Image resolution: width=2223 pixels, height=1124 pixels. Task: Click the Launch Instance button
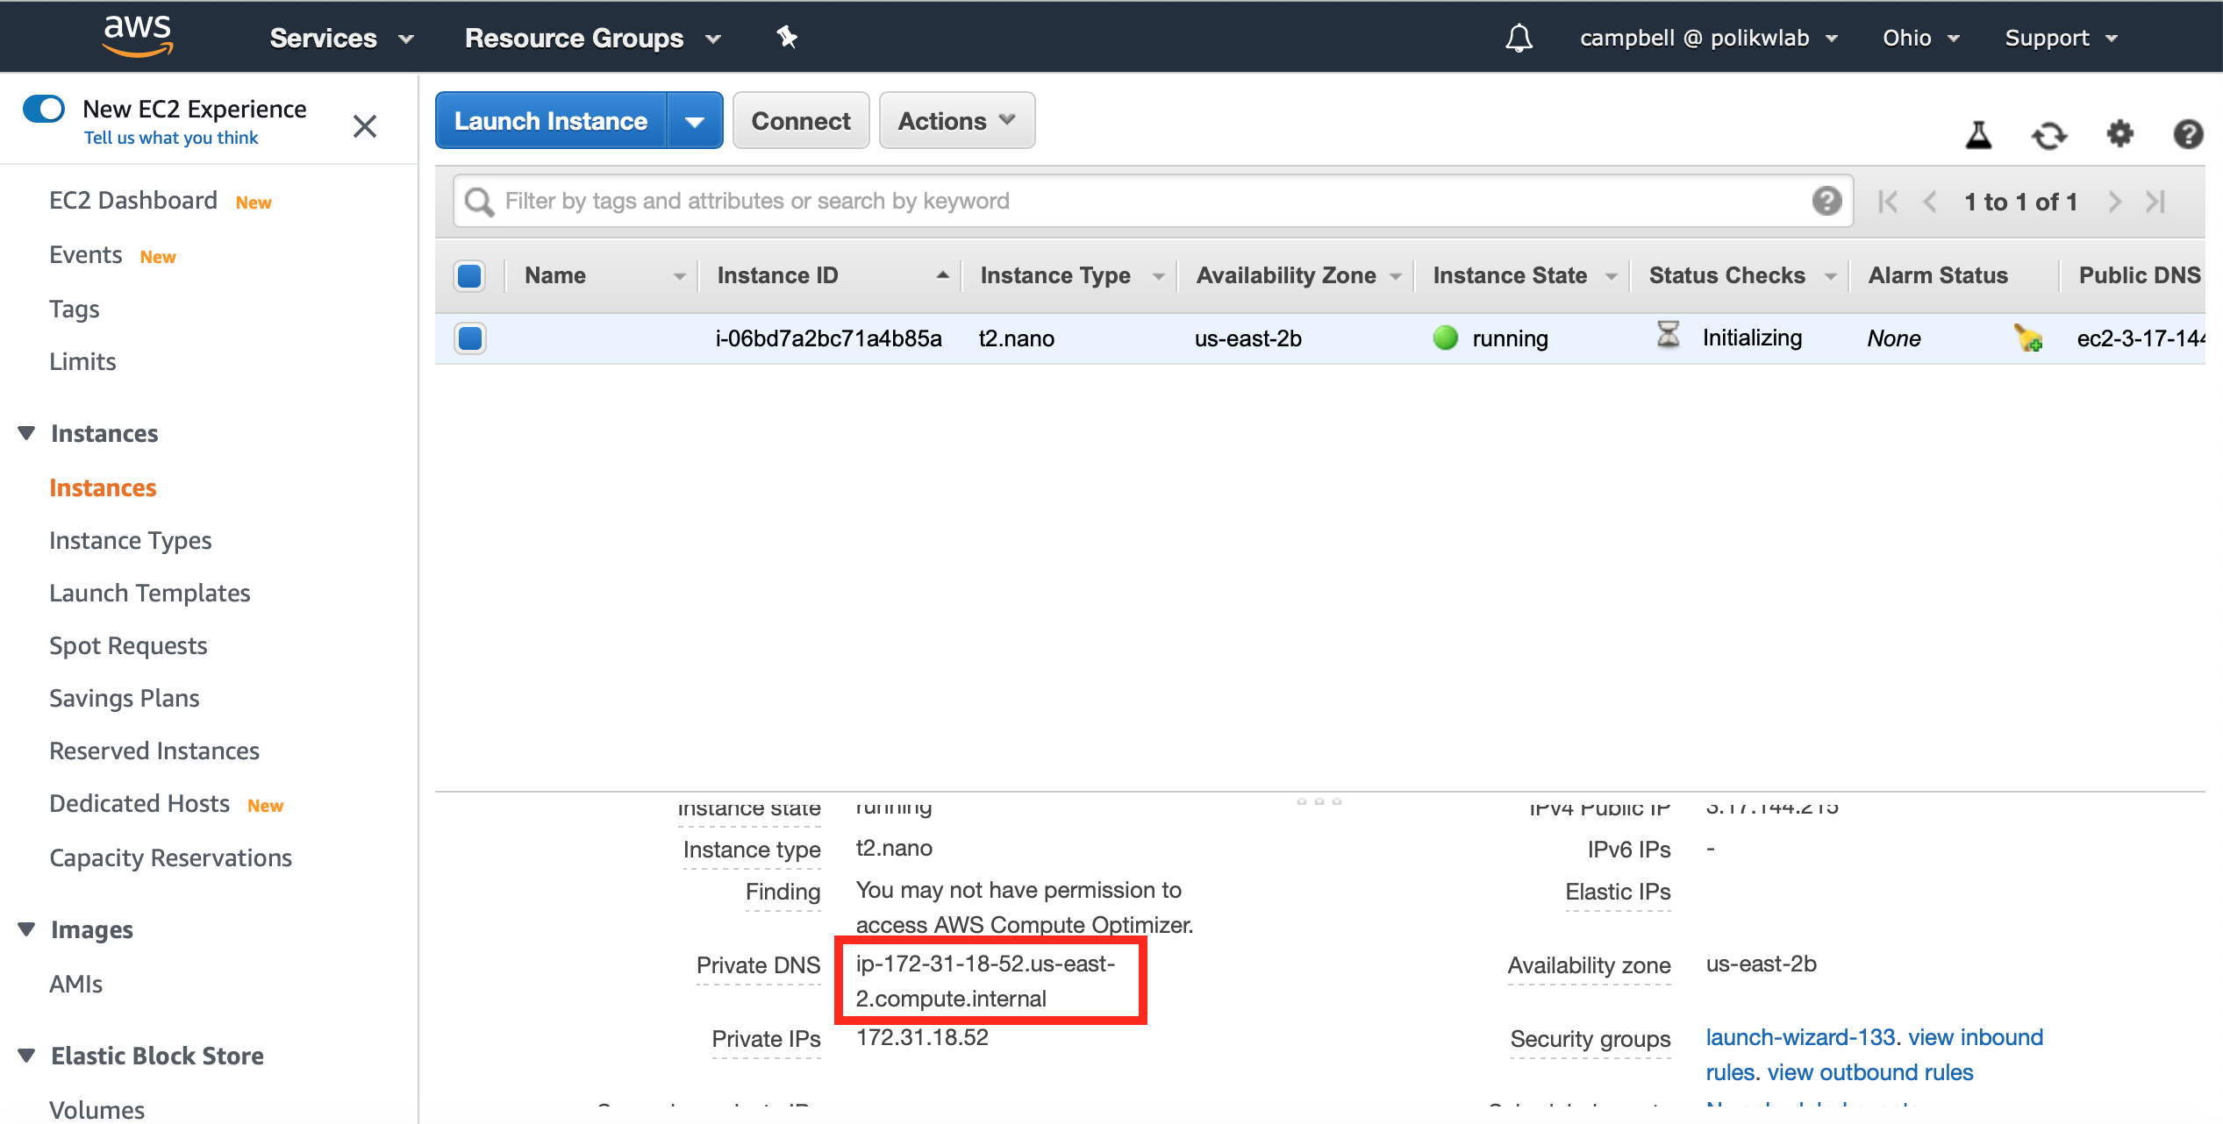551,121
